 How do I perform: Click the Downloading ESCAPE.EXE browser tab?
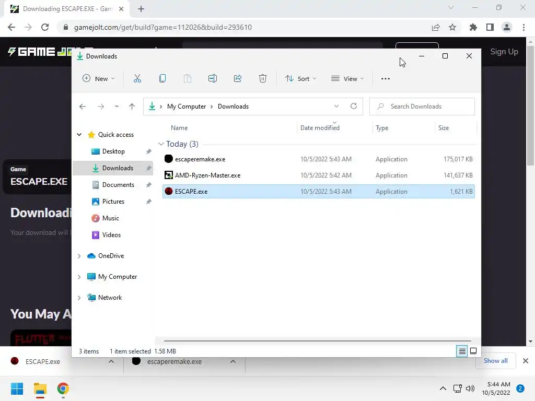click(67, 9)
